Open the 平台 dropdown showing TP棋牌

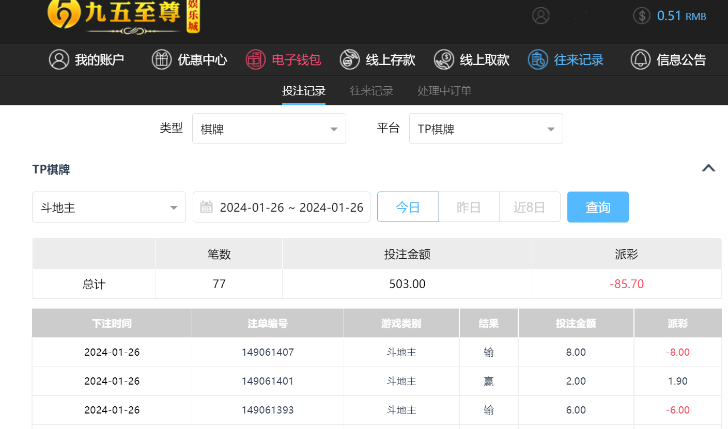pos(486,129)
